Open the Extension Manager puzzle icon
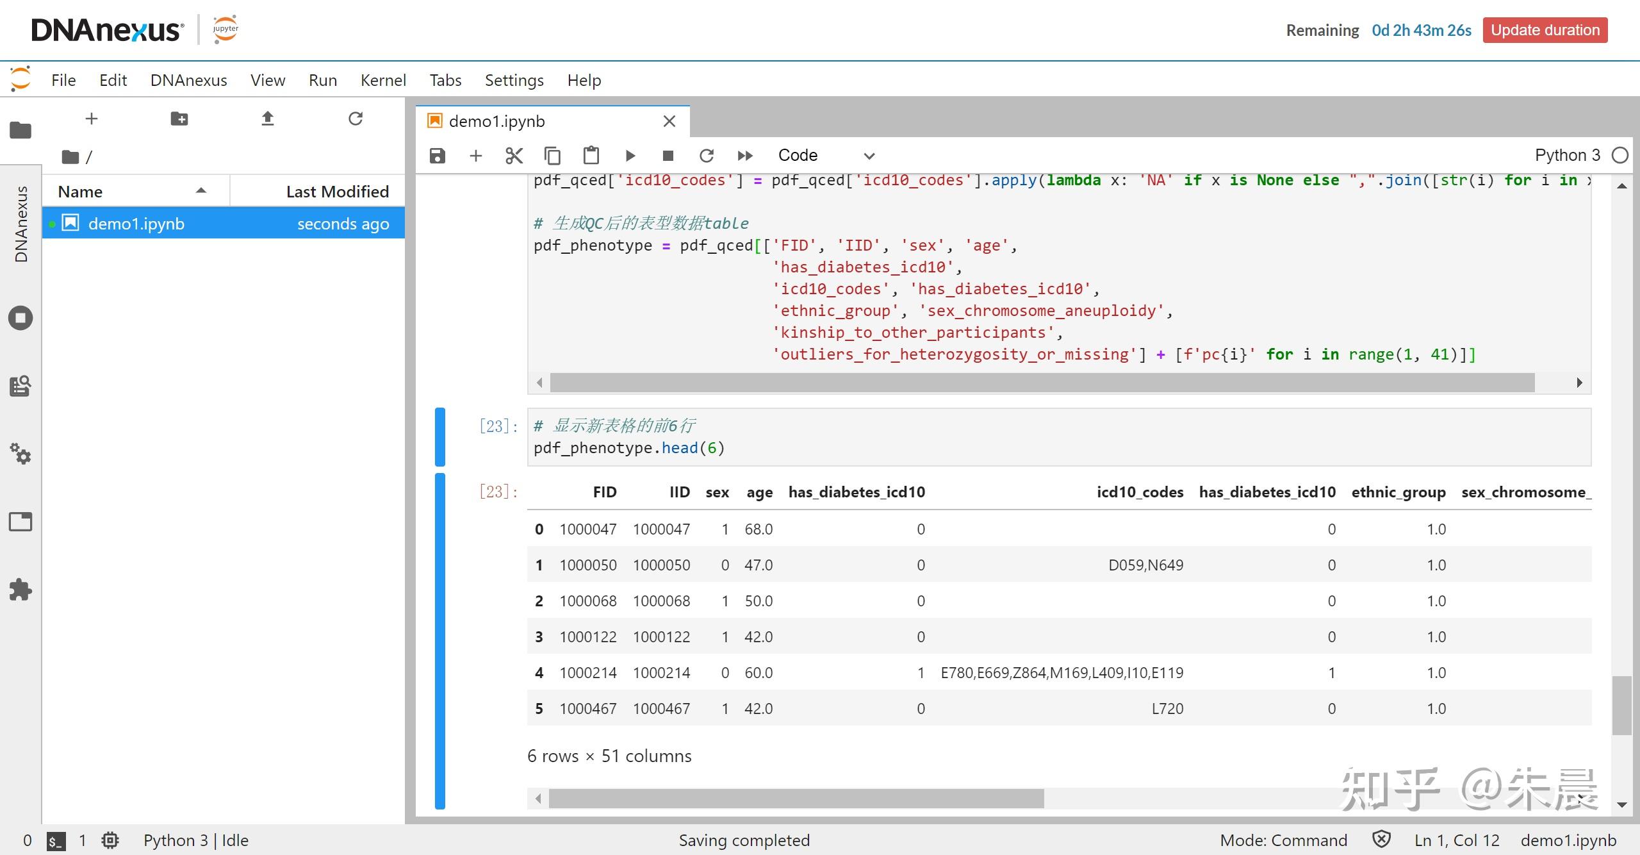1640x855 pixels. [20, 590]
